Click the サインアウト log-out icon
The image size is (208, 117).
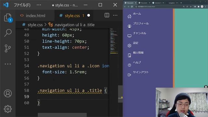129,75
